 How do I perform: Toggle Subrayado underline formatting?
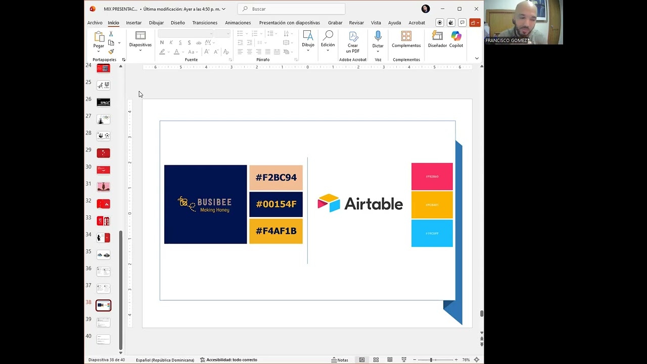[x=180, y=42]
